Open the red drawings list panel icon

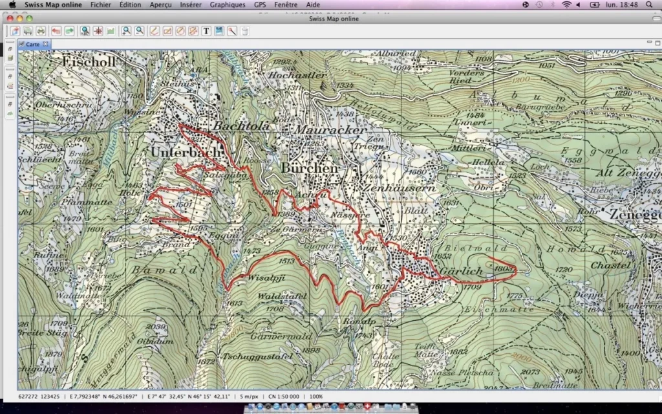pos(10,86)
